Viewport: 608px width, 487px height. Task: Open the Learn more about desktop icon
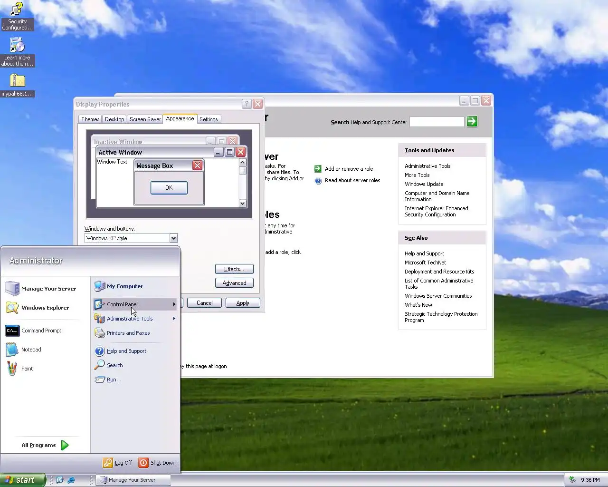coord(17,52)
